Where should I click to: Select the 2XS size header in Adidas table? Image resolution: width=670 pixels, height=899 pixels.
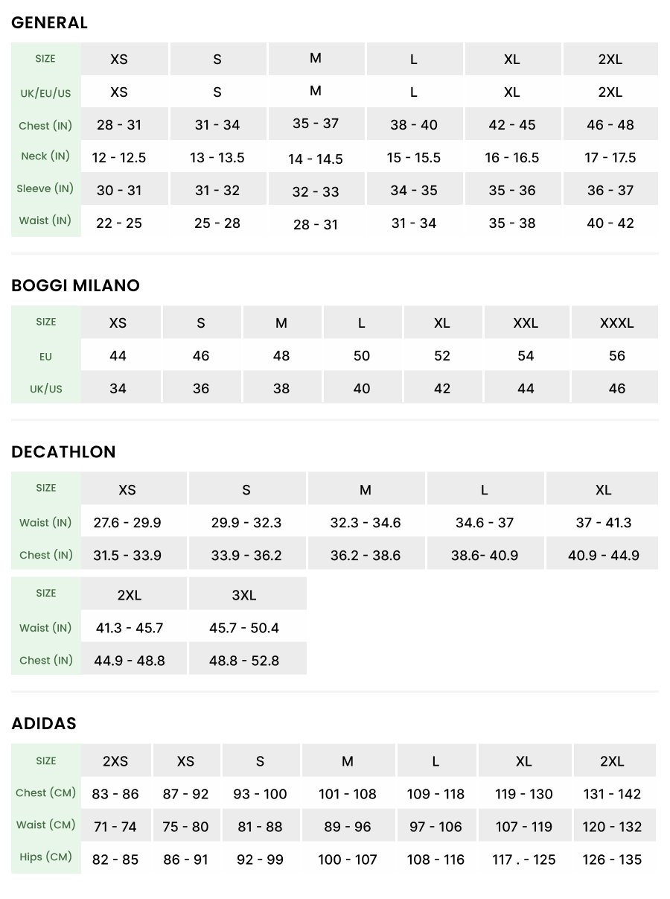[x=115, y=761]
